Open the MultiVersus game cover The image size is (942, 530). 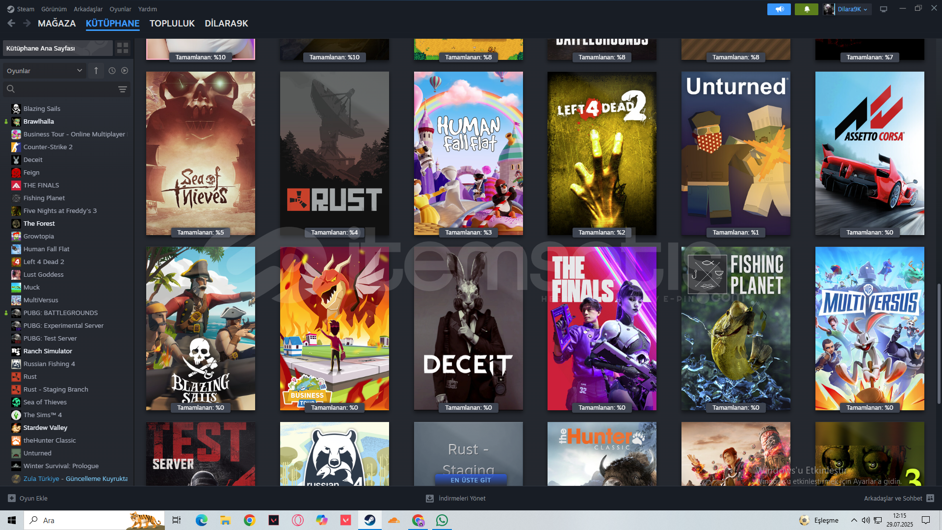click(x=870, y=328)
